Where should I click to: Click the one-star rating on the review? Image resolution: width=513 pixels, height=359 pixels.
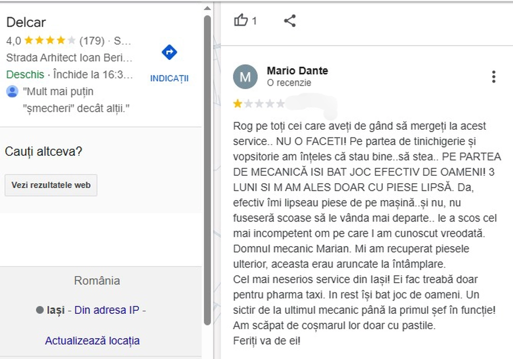(238, 104)
